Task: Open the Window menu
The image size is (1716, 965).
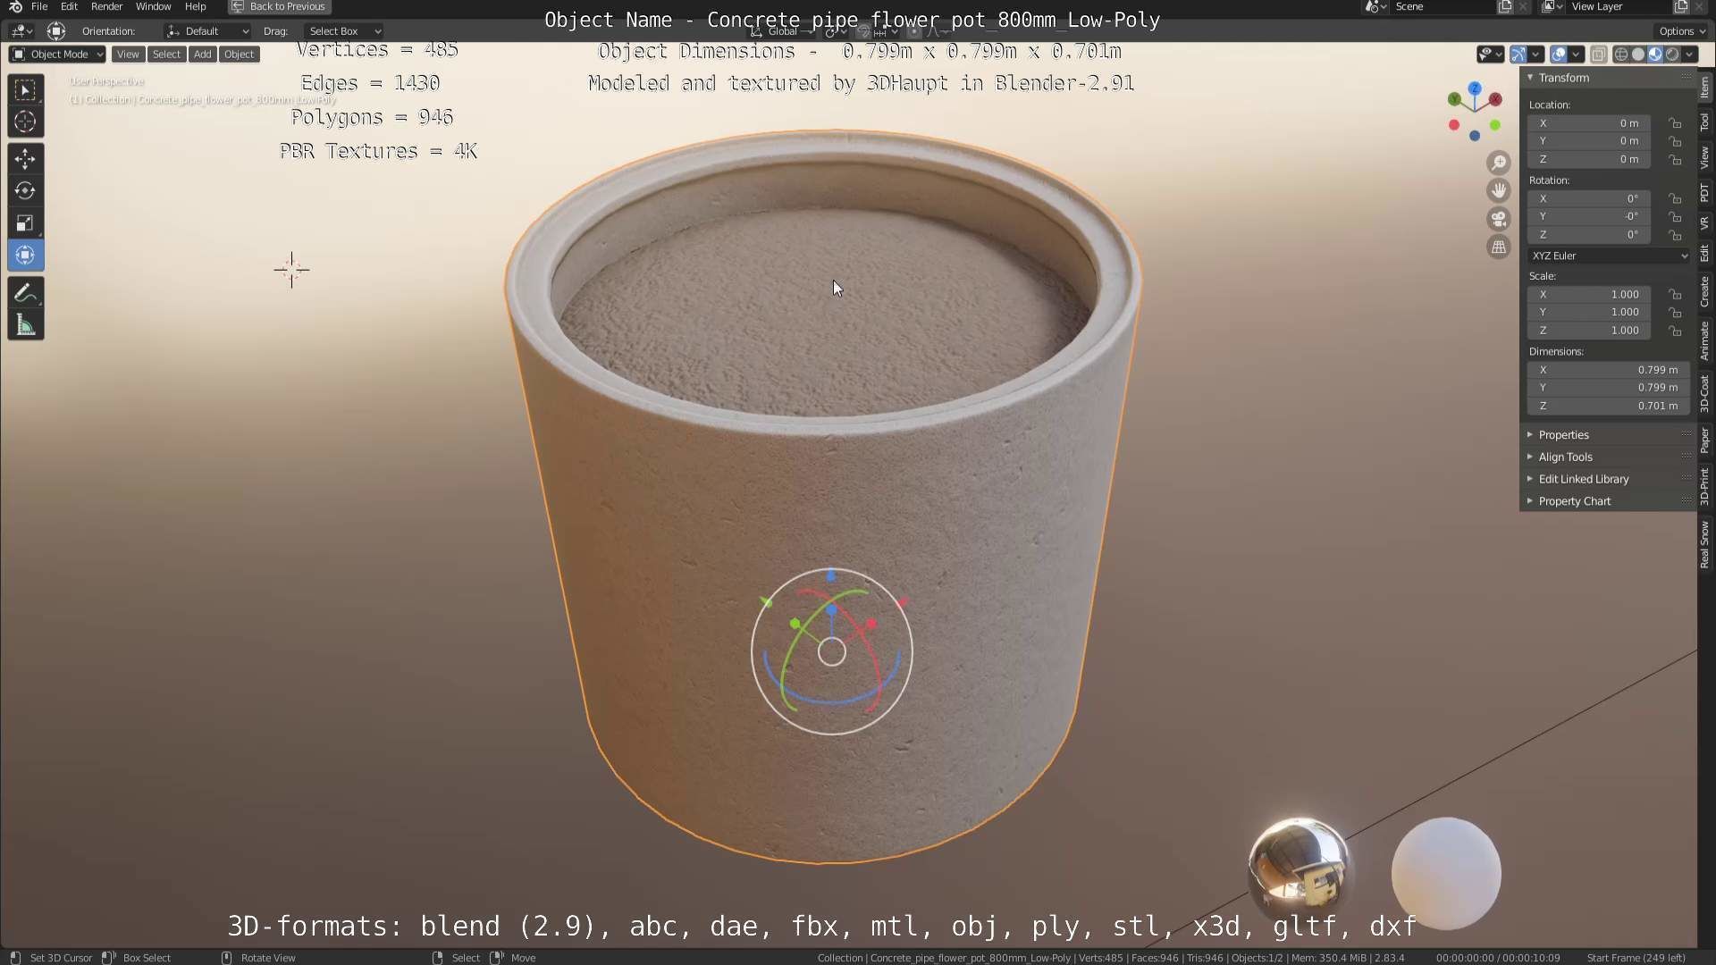Action: (x=154, y=6)
